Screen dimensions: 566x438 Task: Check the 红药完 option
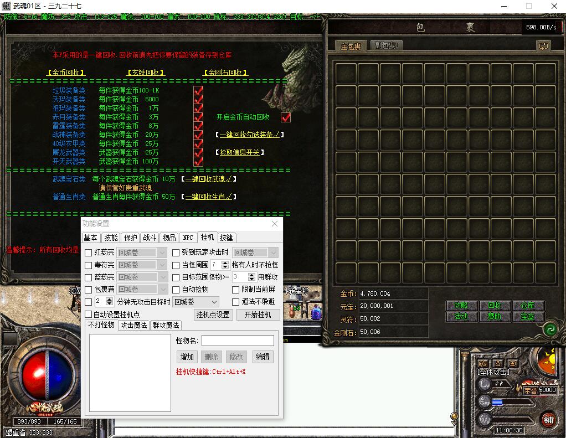88,253
